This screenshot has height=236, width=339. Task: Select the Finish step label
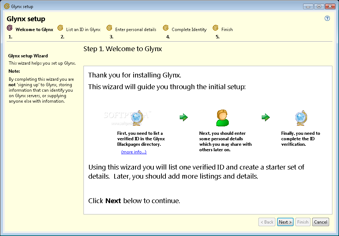click(x=227, y=30)
